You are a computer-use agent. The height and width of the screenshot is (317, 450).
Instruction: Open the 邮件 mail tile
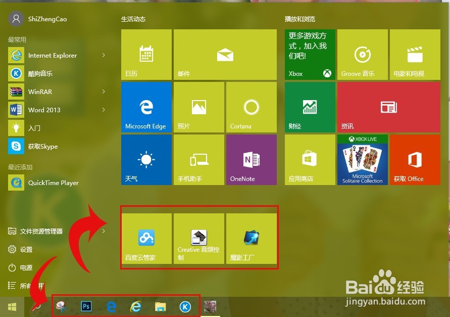coord(225,55)
